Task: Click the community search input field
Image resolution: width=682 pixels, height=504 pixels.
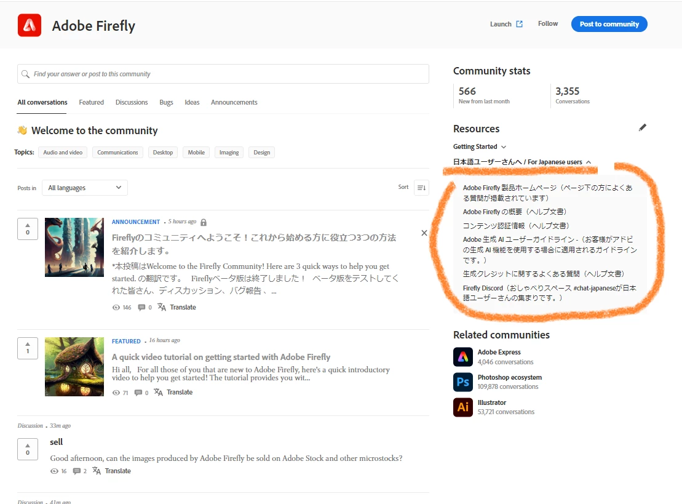Action: [223, 74]
